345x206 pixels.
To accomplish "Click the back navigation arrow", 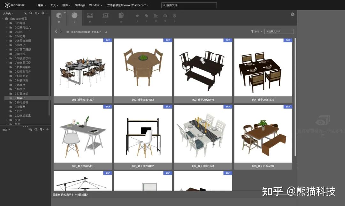I will click(x=56, y=32).
